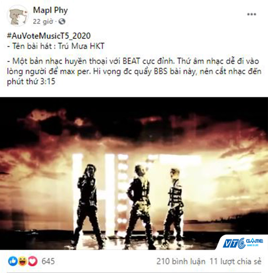Viewport: 268px width, 273px height.
Task: Open the HKT music video thumbnail
Action: pyautogui.click(x=134, y=173)
